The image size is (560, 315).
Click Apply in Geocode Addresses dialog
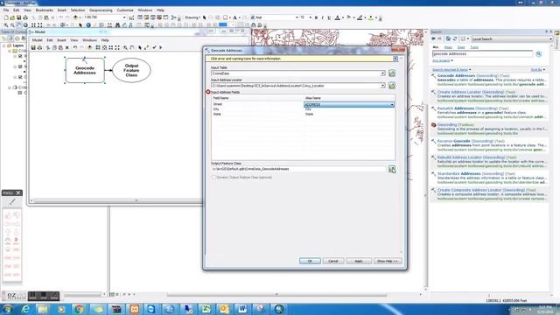point(359,261)
